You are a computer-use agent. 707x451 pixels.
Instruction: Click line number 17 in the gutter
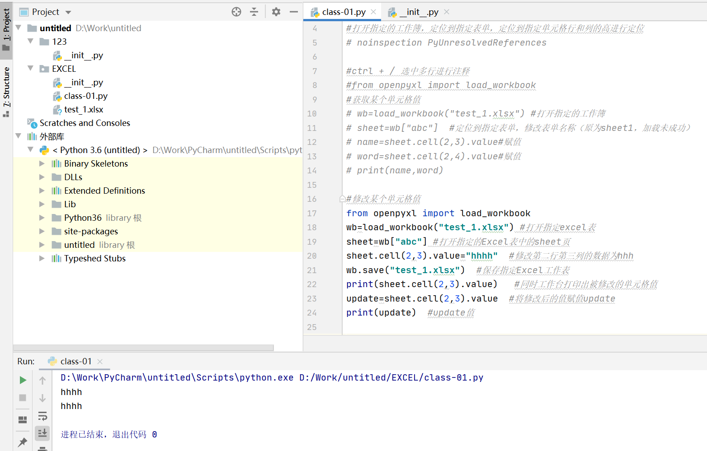click(312, 213)
